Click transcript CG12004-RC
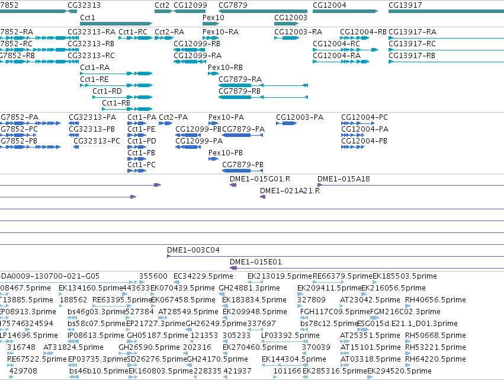The image size is (504, 380). [x=345, y=50]
